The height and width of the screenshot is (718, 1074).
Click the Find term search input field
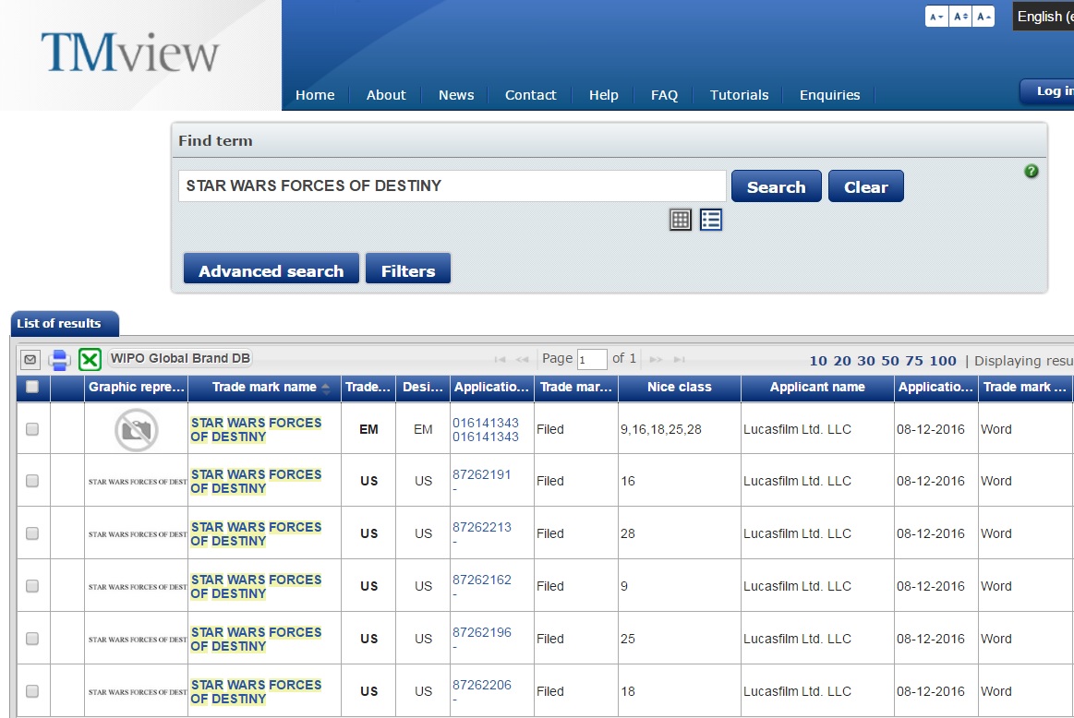click(452, 186)
